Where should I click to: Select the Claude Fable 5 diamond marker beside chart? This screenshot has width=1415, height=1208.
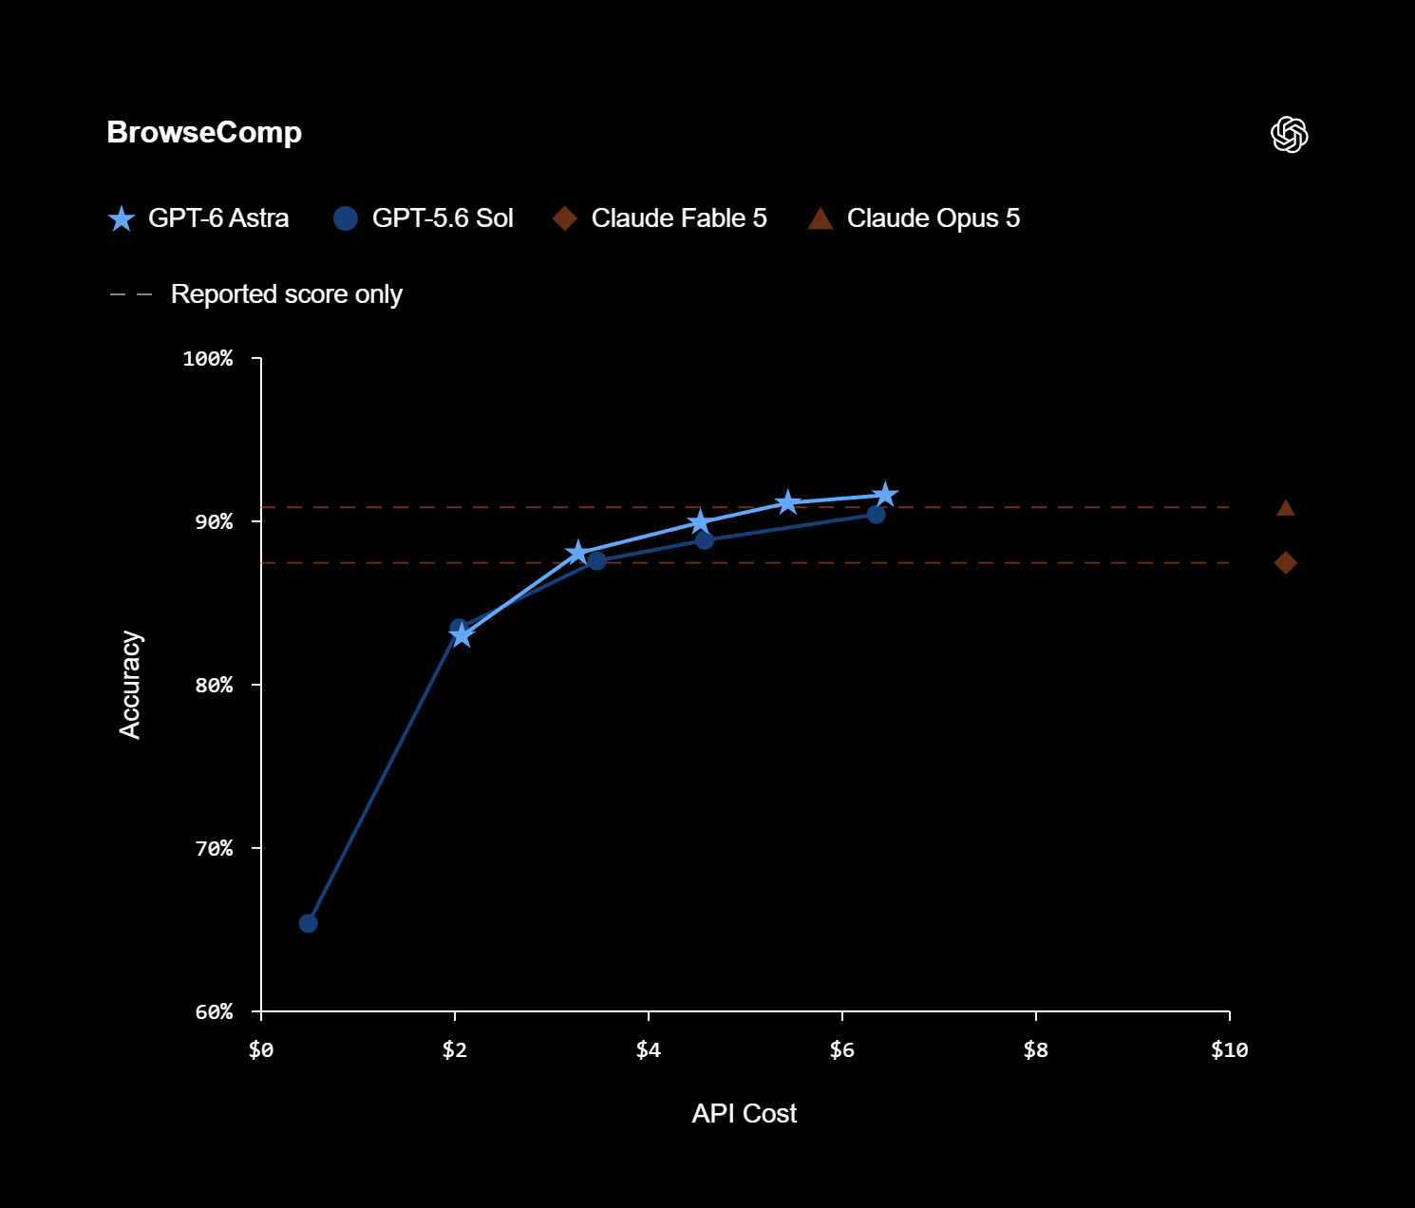click(x=1285, y=563)
